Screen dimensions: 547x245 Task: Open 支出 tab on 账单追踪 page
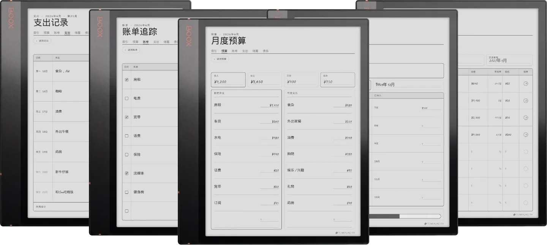pyautogui.click(x=156, y=42)
